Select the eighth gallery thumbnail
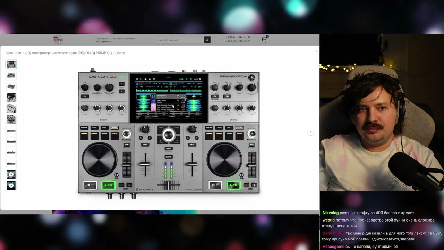Viewport: 444px width, 250px height. (x=11, y=141)
